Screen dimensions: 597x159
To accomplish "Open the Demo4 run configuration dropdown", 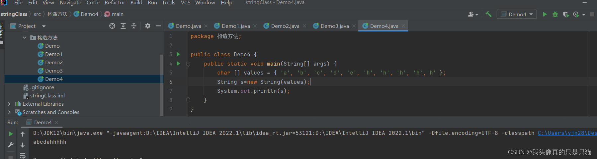I will click(x=517, y=14).
